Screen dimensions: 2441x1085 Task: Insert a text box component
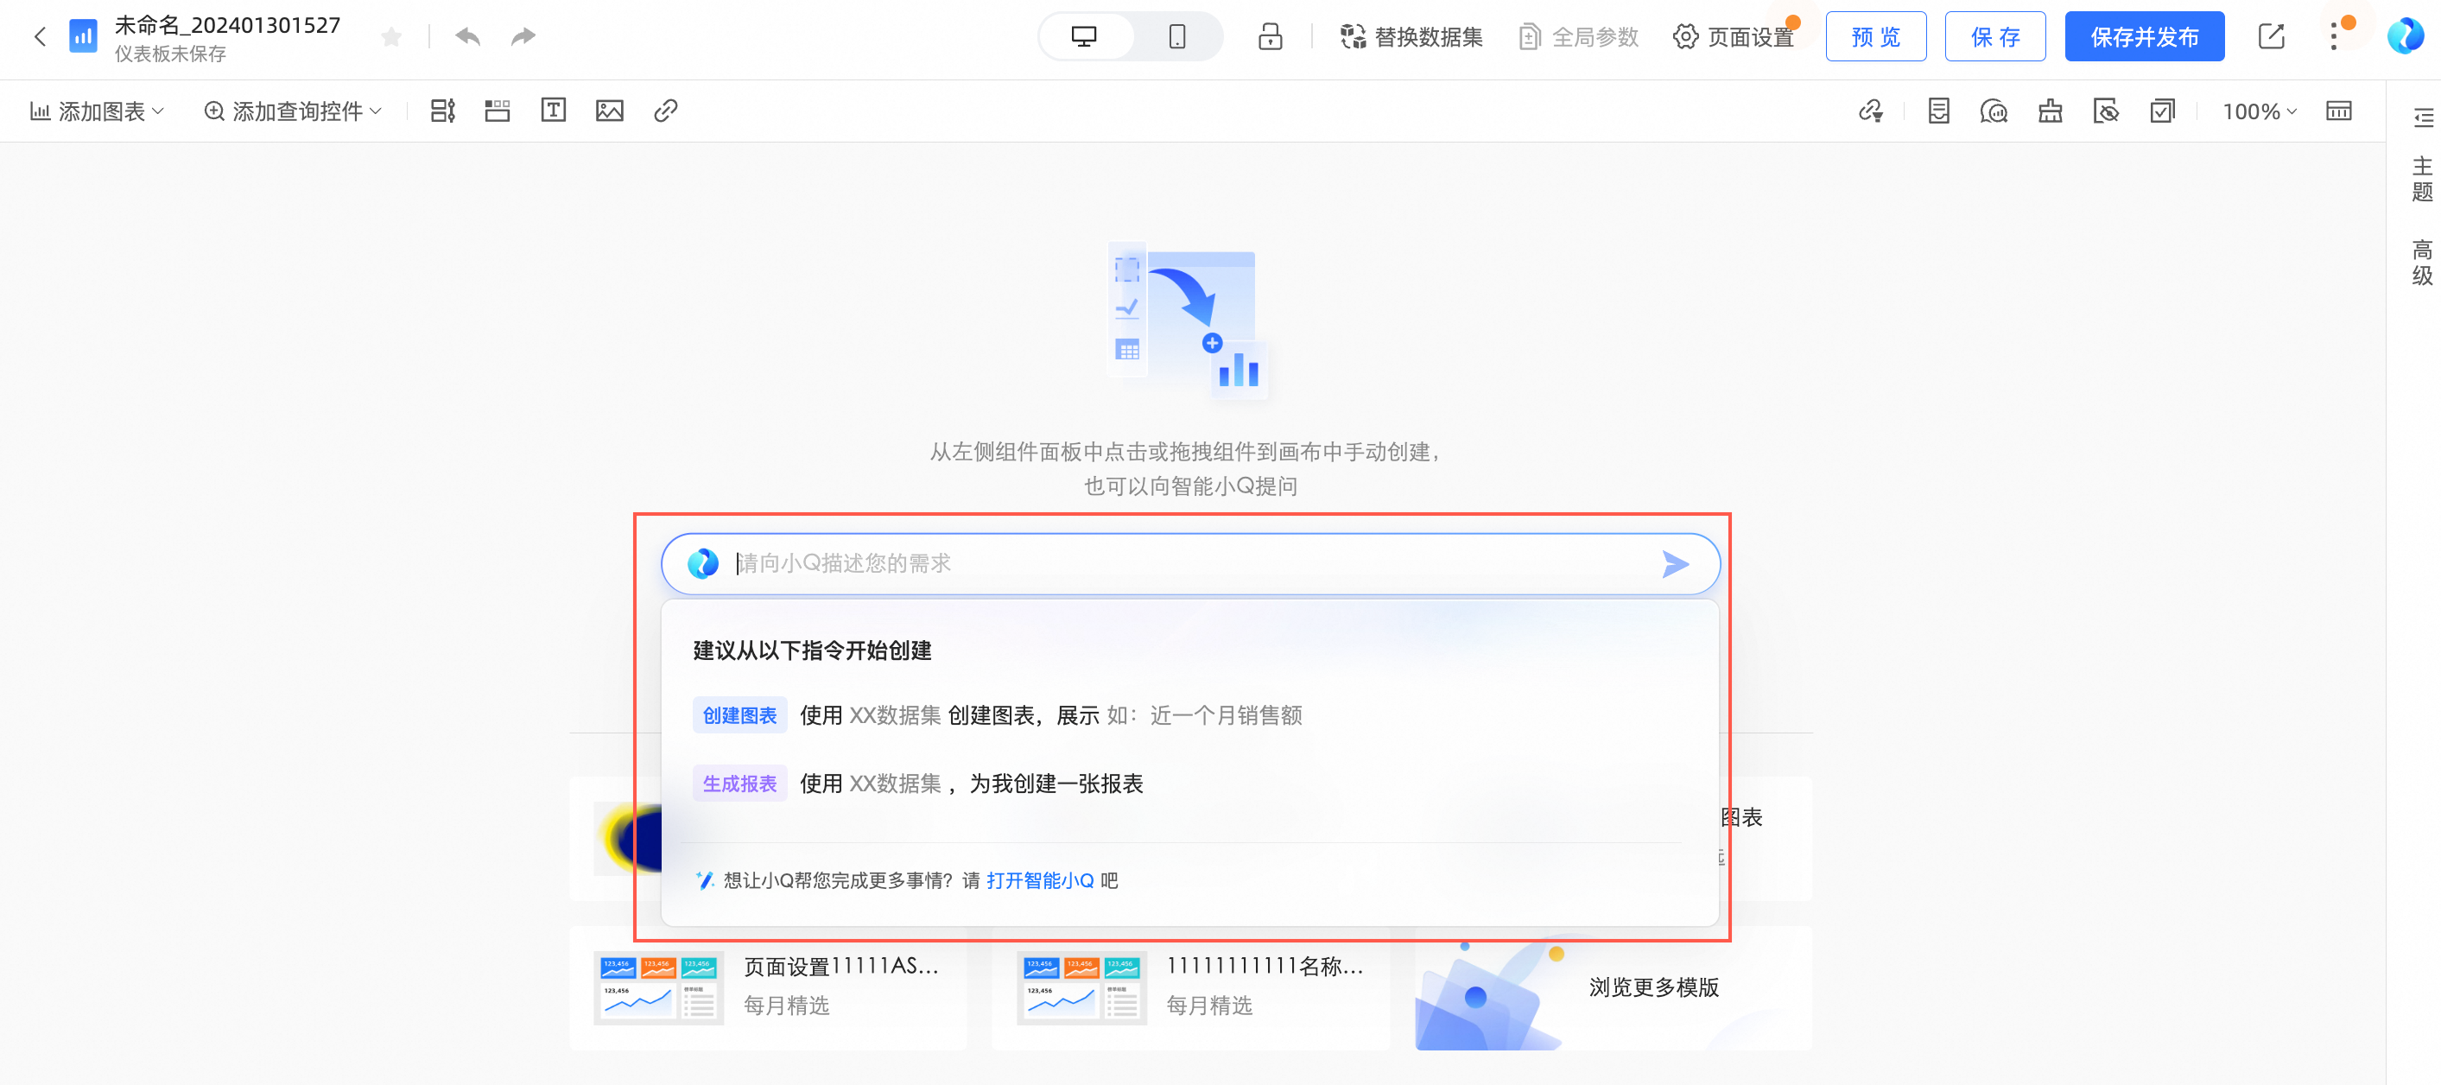pyautogui.click(x=554, y=111)
